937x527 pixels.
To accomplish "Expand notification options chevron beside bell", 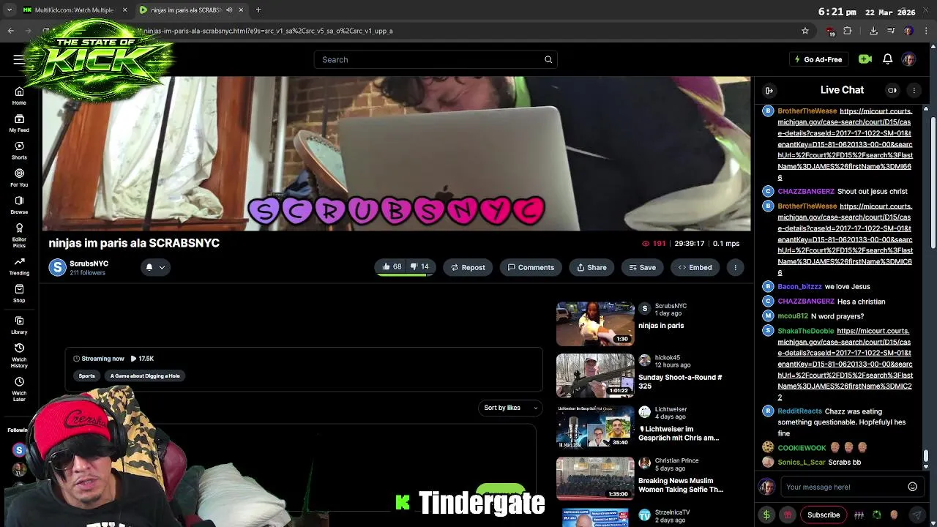I will click(x=162, y=267).
